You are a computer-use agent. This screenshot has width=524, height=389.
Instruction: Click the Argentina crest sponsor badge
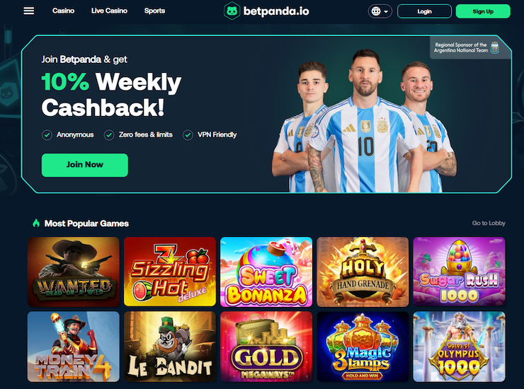click(x=494, y=47)
